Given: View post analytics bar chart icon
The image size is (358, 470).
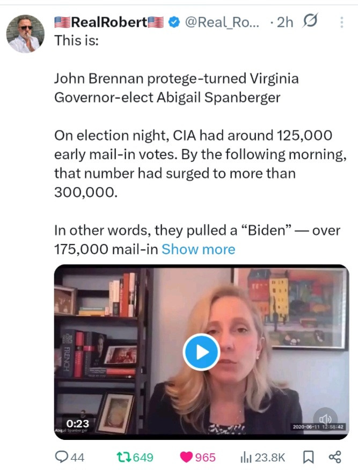Looking at the screenshot, I should click(246, 457).
